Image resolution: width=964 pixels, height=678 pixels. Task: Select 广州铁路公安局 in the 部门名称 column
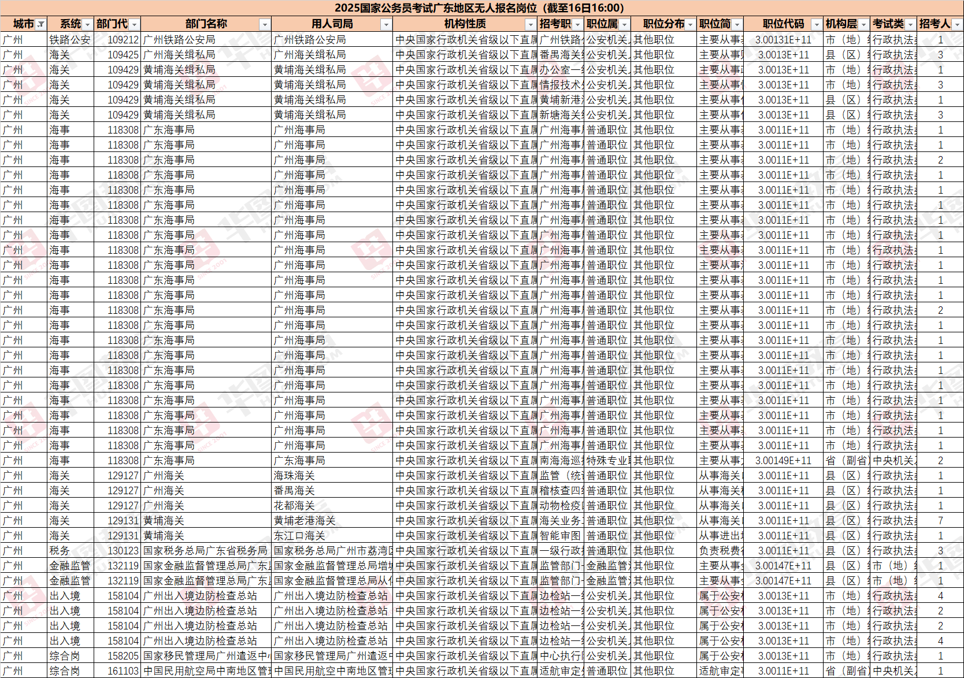coord(206,40)
